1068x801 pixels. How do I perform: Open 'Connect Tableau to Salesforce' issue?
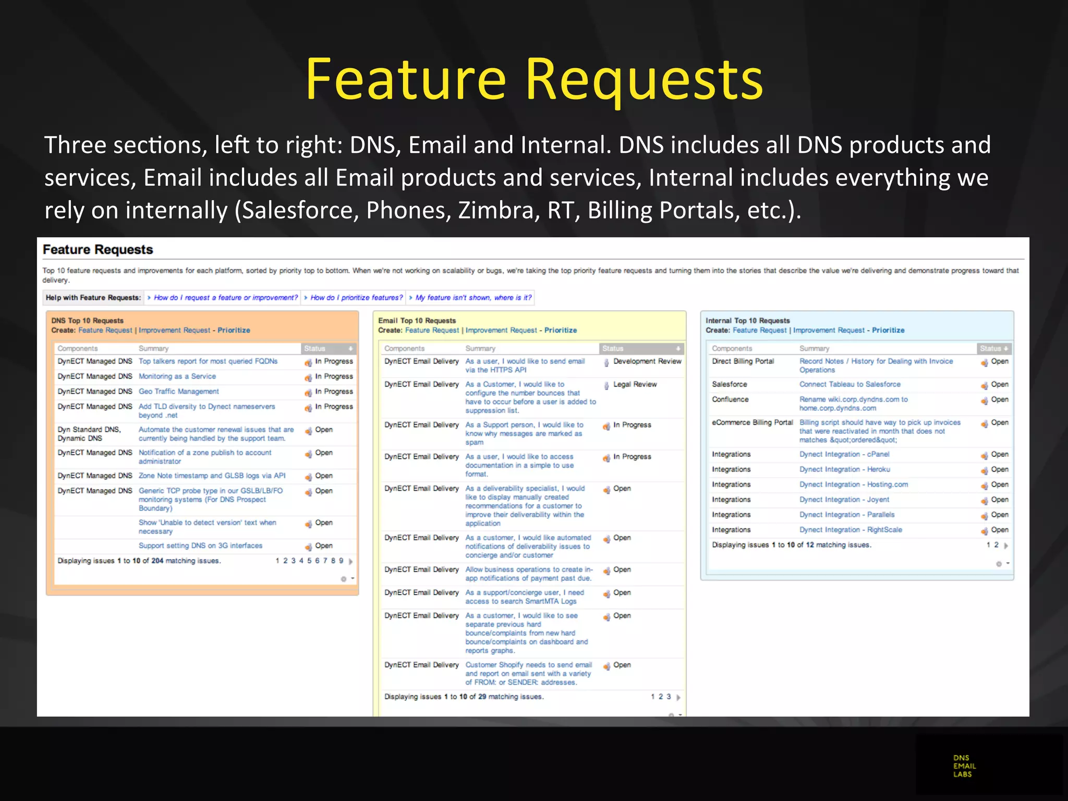click(x=850, y=384)
